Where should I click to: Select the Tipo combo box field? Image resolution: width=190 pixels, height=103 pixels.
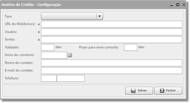(72, 16)
